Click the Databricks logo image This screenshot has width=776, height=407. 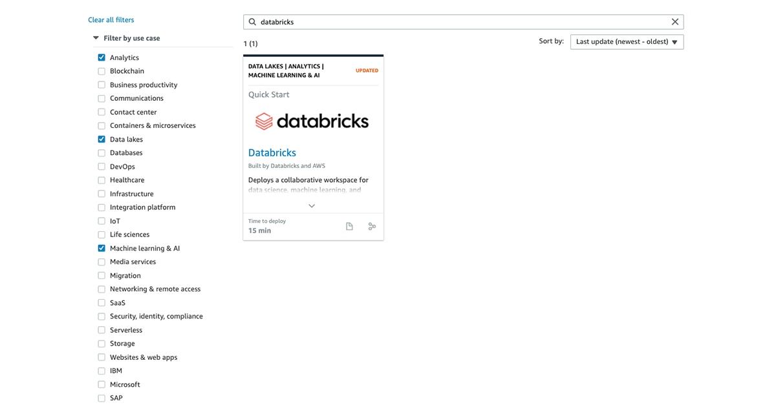pos(313,121)
